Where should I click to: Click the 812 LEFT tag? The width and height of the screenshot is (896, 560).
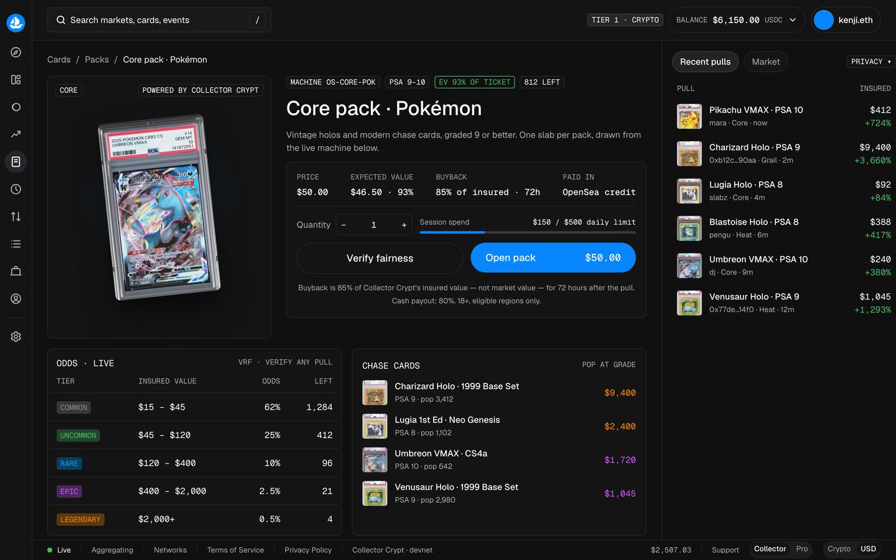pyautogui.click(x=542, y=82)
